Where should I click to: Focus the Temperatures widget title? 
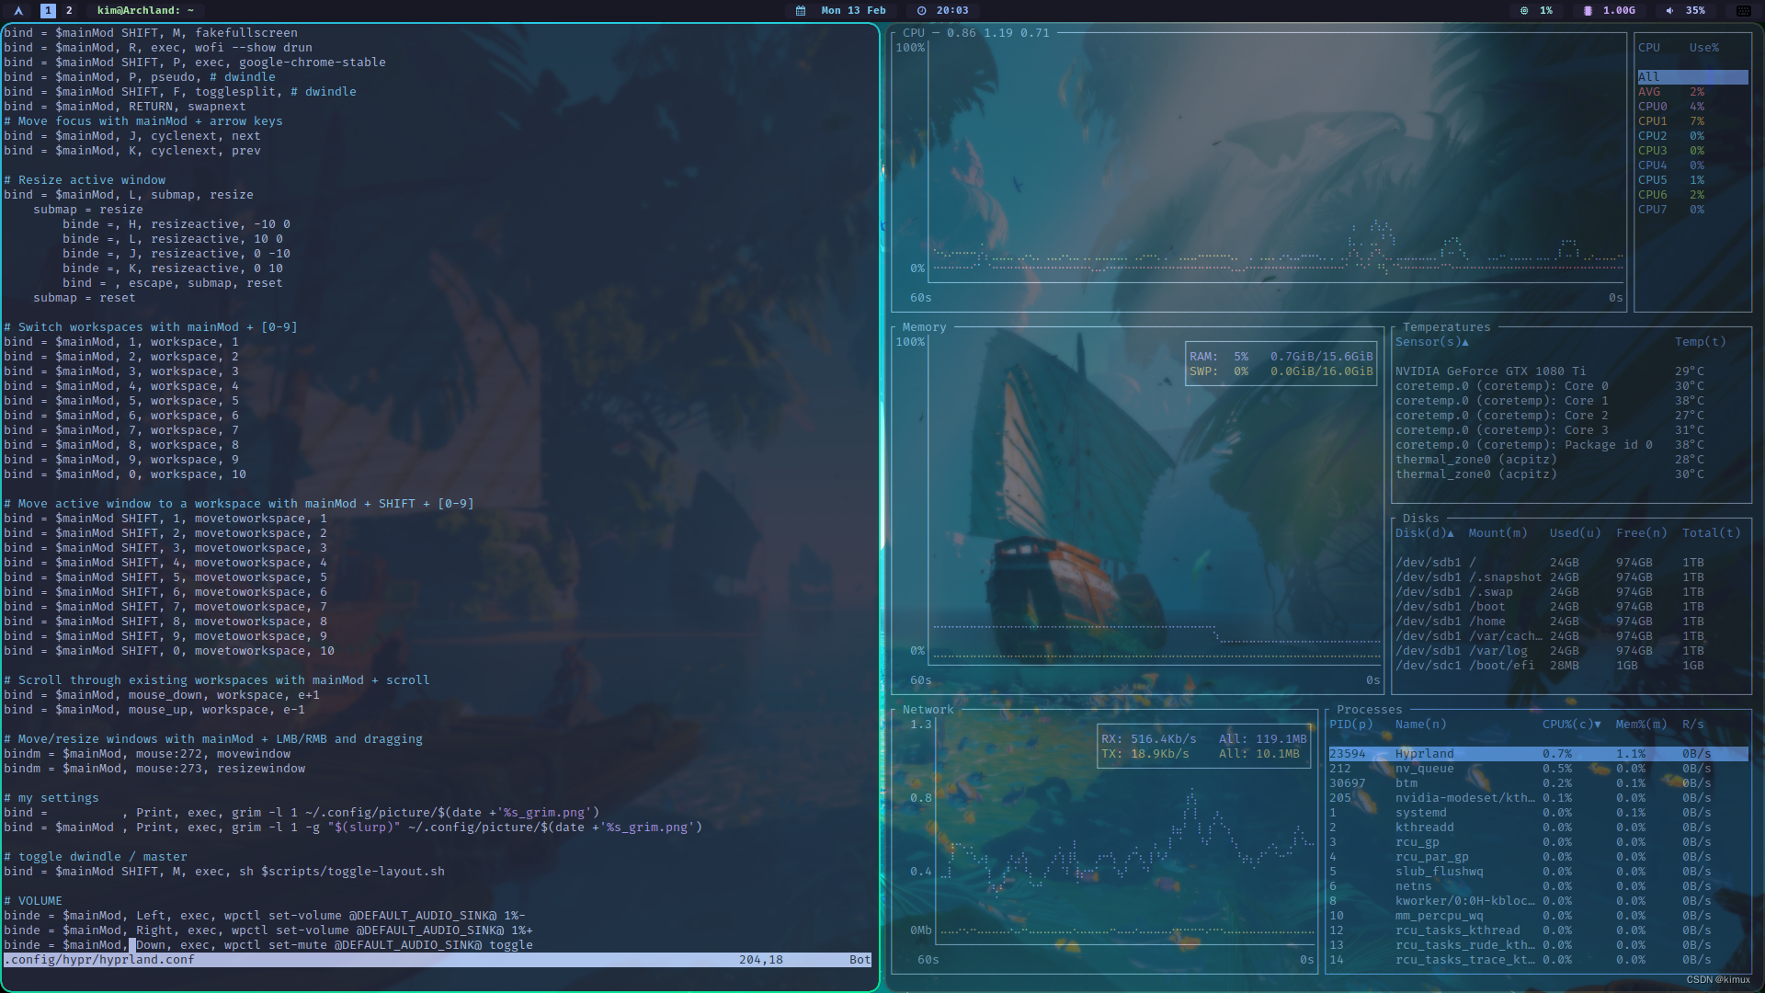(x=1446, y=327)
